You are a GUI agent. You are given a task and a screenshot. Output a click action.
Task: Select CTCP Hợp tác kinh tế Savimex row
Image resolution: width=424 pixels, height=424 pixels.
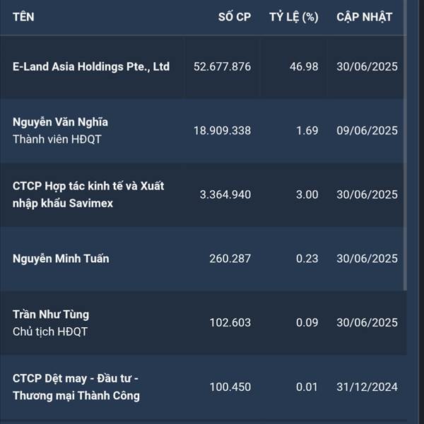pyautogui.click(x=201, y=195)
